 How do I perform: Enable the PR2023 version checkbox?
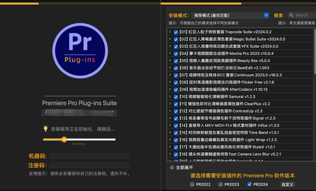[x=221, y=184]
